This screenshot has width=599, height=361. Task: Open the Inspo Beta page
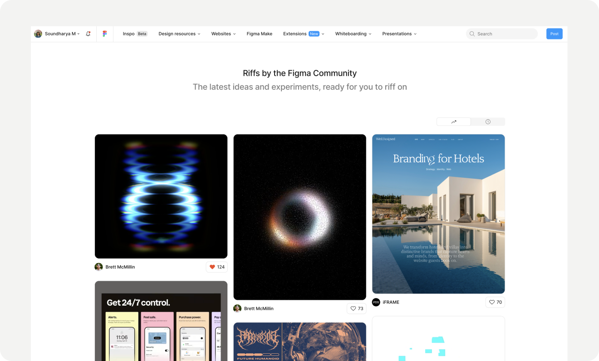pyautogui.click(x=135, y=34)
